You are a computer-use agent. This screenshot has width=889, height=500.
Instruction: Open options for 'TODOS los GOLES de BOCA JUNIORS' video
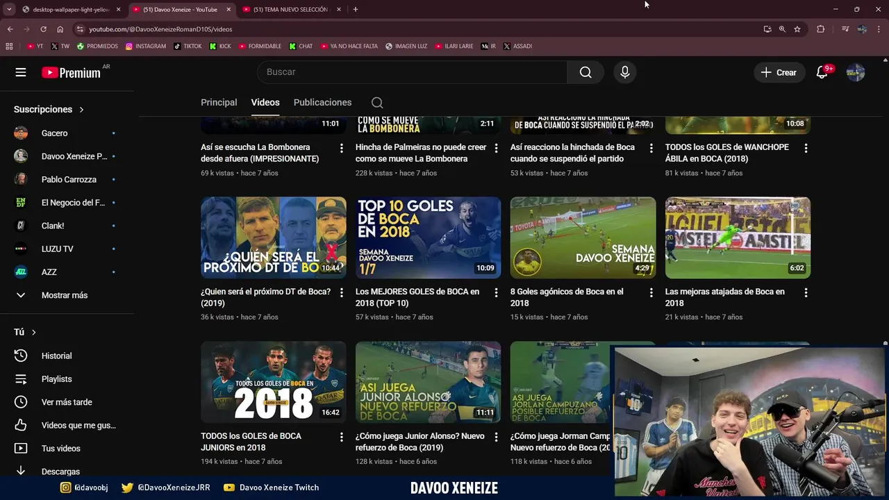click(341, 437)
